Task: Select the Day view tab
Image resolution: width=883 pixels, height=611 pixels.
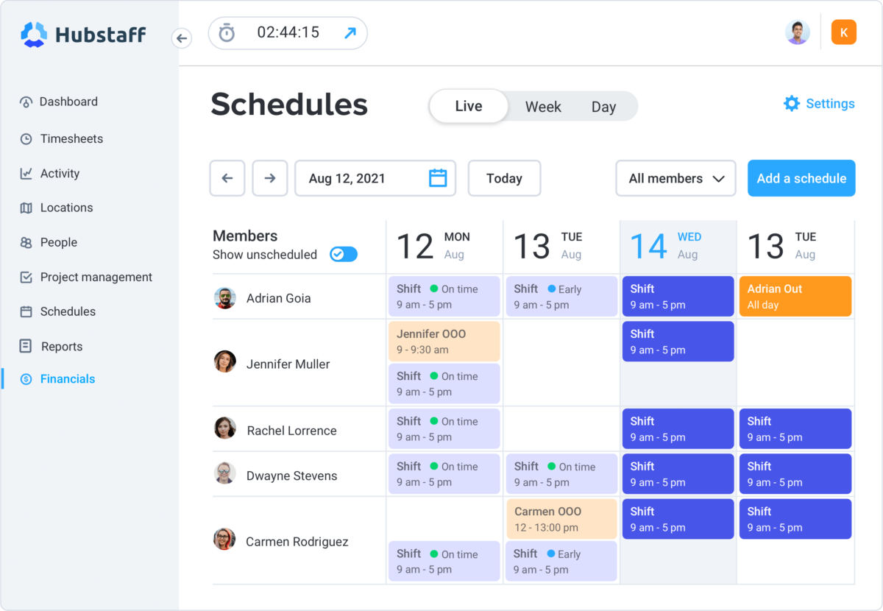Action: pos(603,106)
